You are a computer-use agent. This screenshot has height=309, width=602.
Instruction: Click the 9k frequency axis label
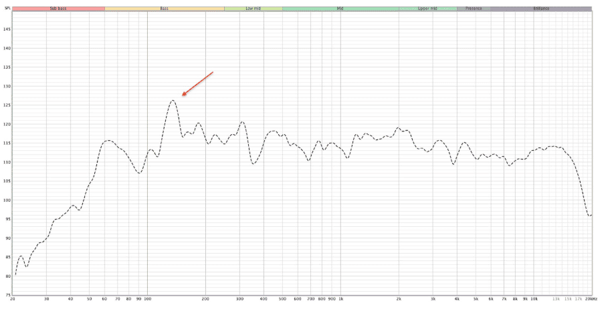coord(525,299)
